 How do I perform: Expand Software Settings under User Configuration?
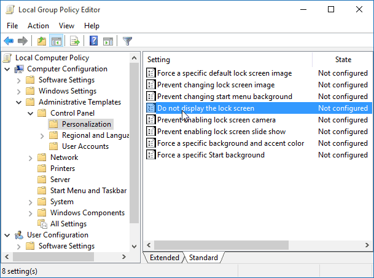click(x=19, y=246)
